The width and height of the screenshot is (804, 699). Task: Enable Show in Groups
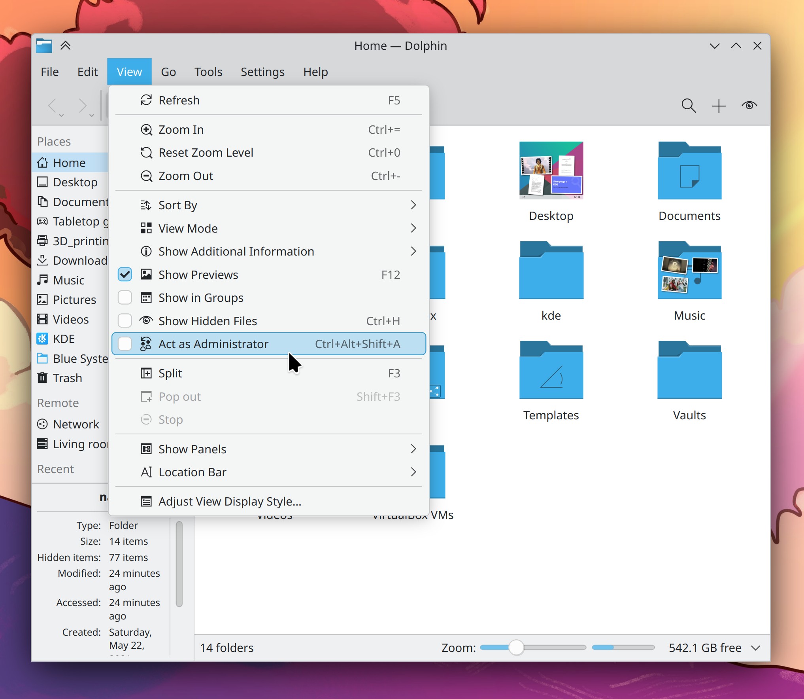pyautogui.click(x=201, y=297)
